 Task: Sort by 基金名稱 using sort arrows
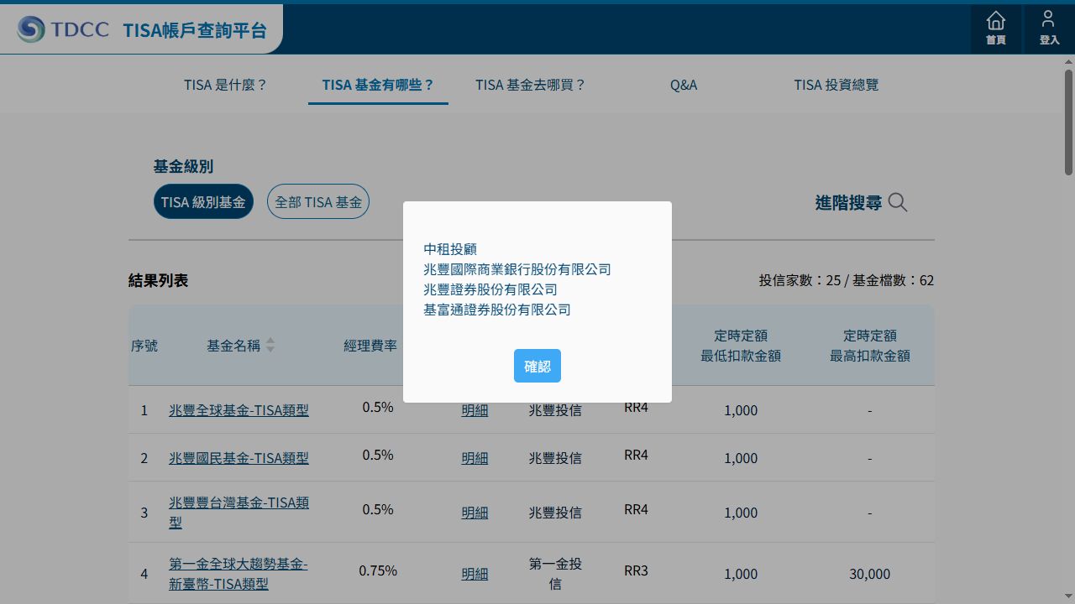coord(270,346)
